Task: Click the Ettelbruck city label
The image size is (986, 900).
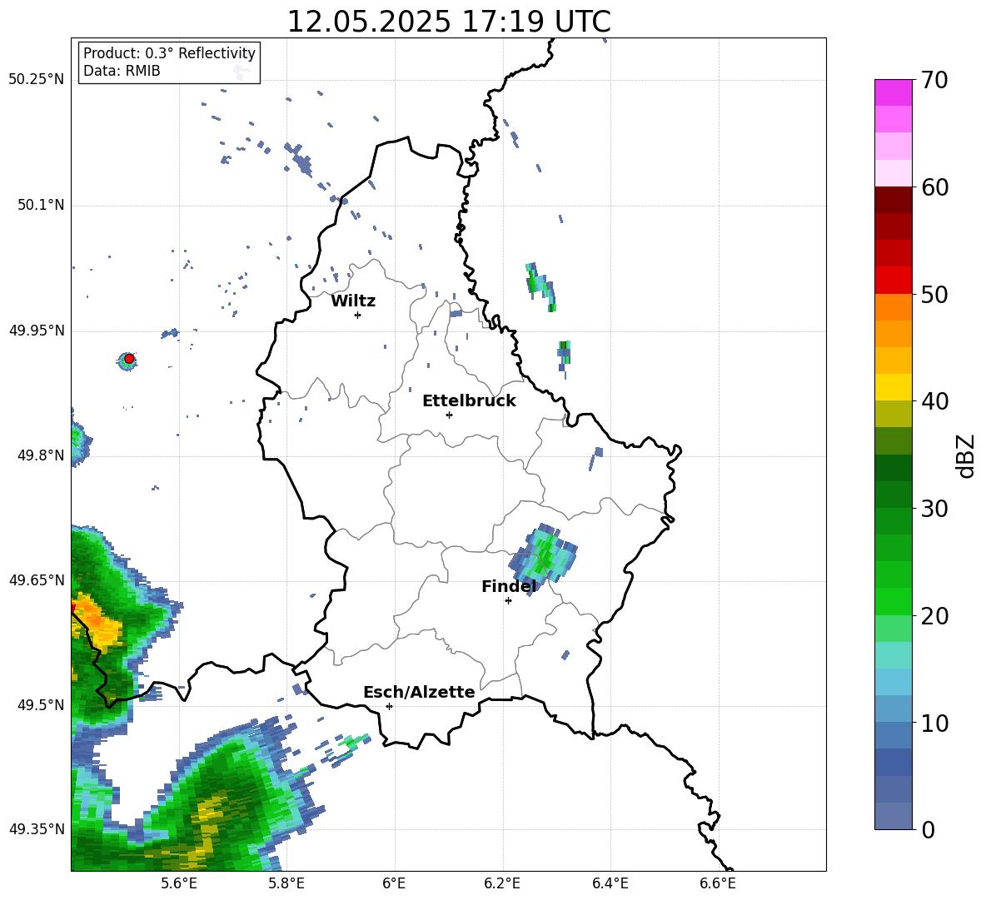Action: tap(469, 401)
